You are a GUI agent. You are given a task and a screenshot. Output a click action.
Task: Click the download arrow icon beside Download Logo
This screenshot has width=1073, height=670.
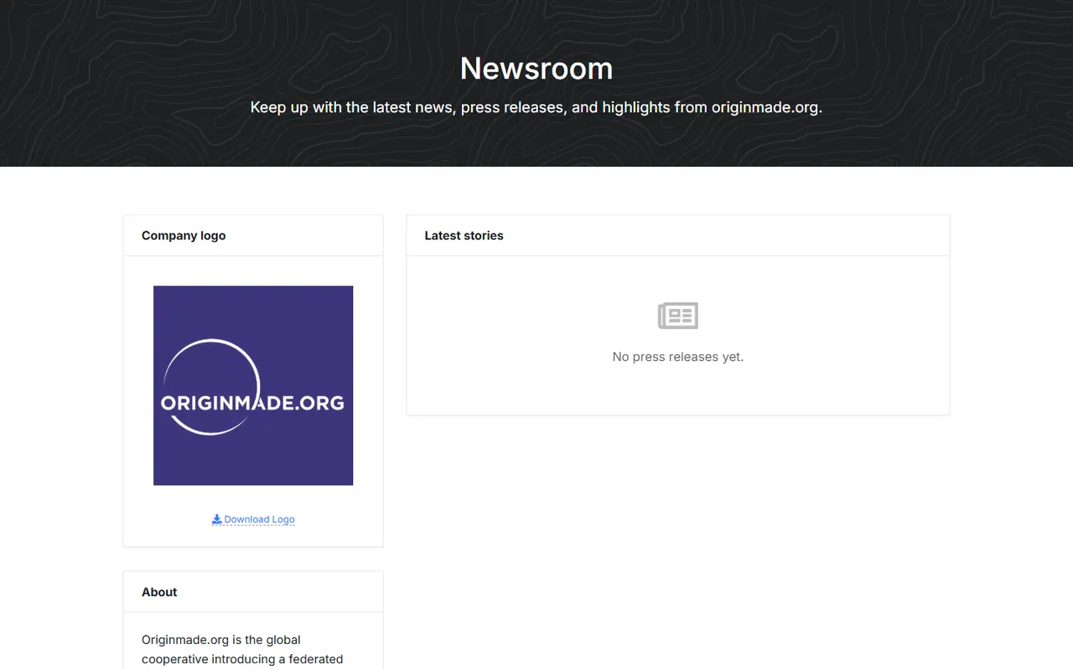[x=216, y=519]
